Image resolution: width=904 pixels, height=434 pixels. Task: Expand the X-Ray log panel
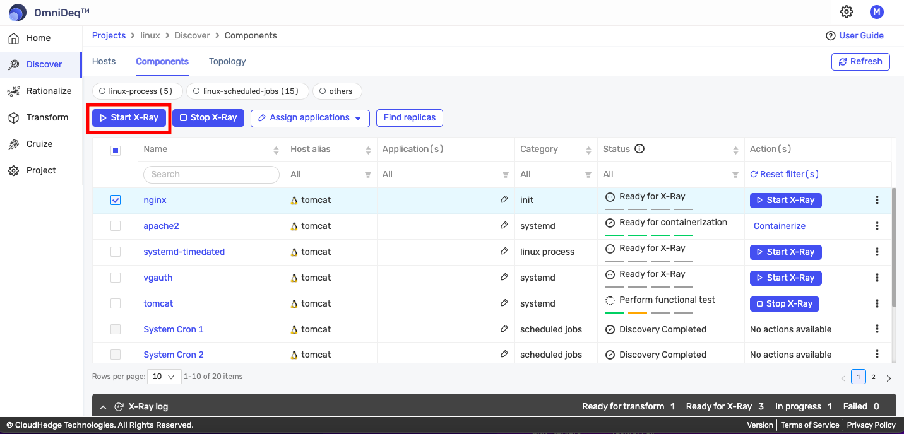point(103,407)
